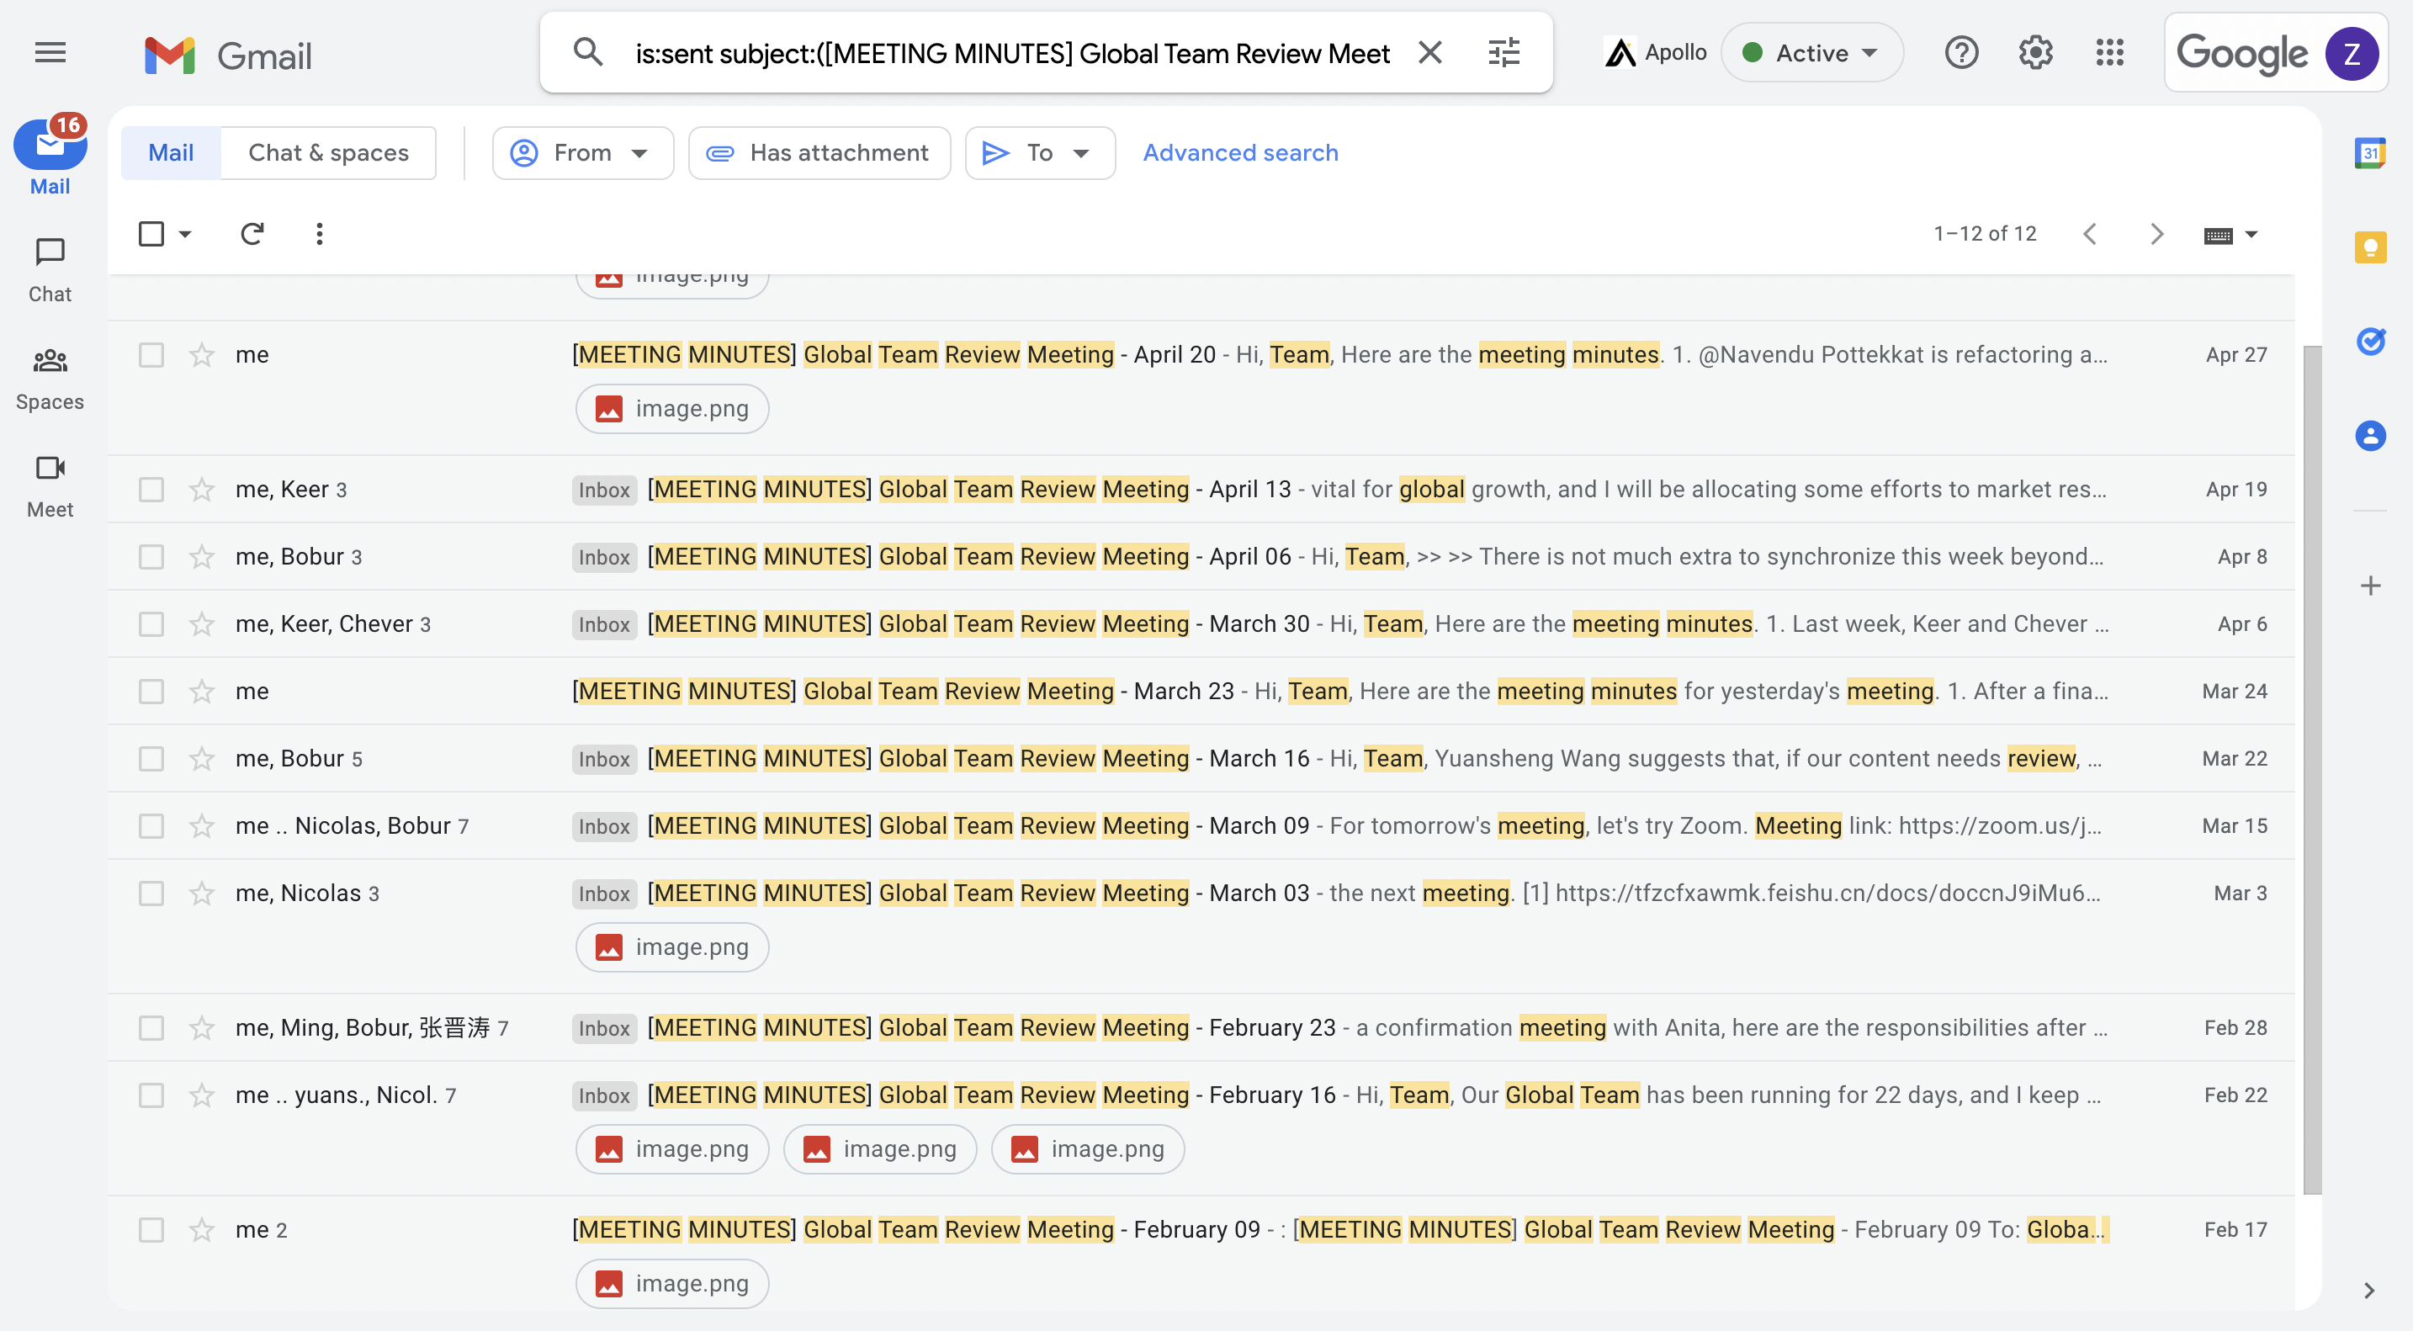Tick the checkbox for the April 06 email

click(x=151, y=556)
